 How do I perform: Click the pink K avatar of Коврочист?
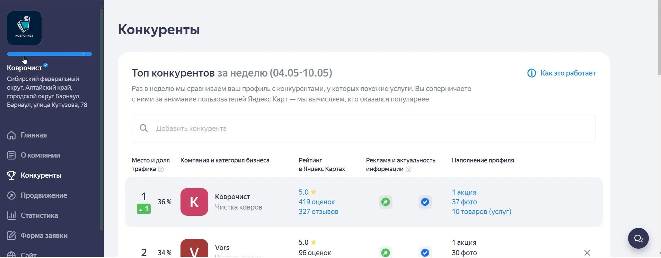[194, 202]
